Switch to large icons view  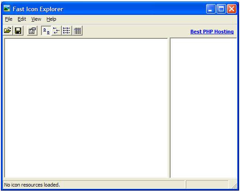pyautogui.click(x=46, y=31)
